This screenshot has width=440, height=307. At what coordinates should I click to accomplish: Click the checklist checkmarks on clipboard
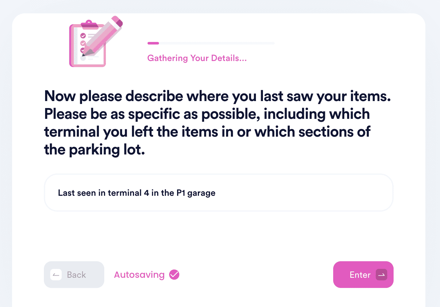[83, 43]
